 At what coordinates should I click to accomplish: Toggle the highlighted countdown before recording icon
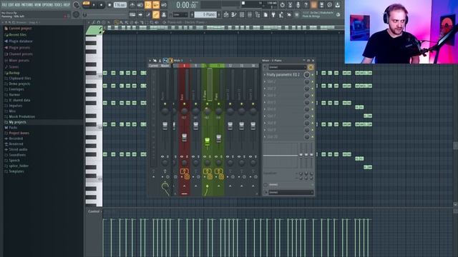pyautogui.click(x=148, y=5)
